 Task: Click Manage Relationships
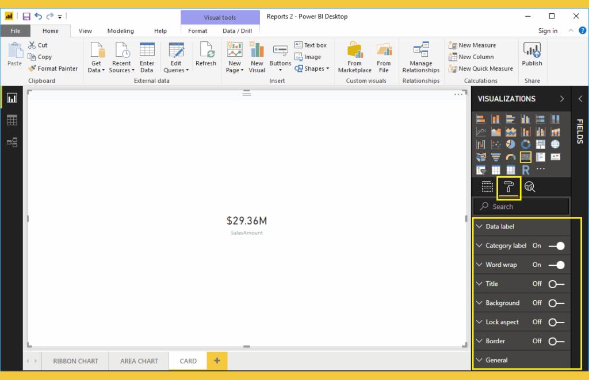(x=420, y=57)
